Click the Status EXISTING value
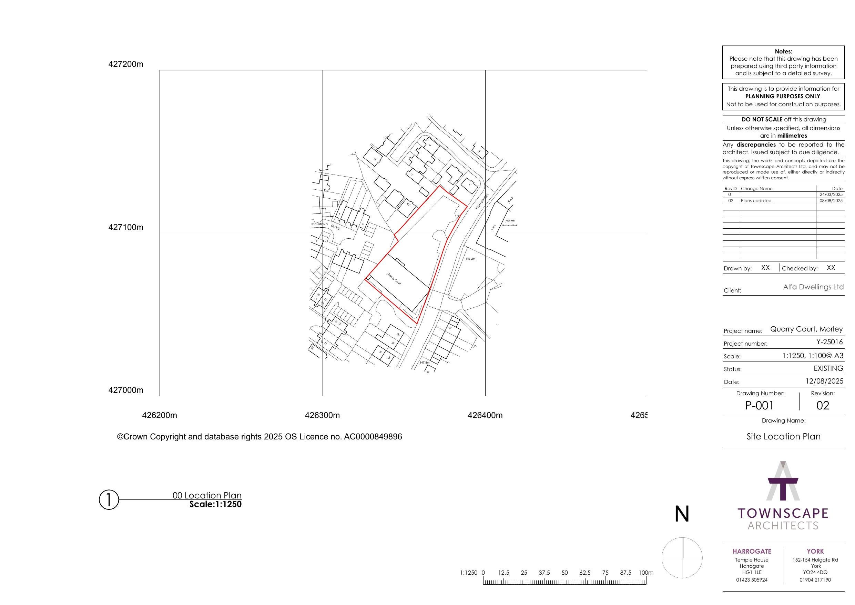855x605 pixels. point(828,368)
